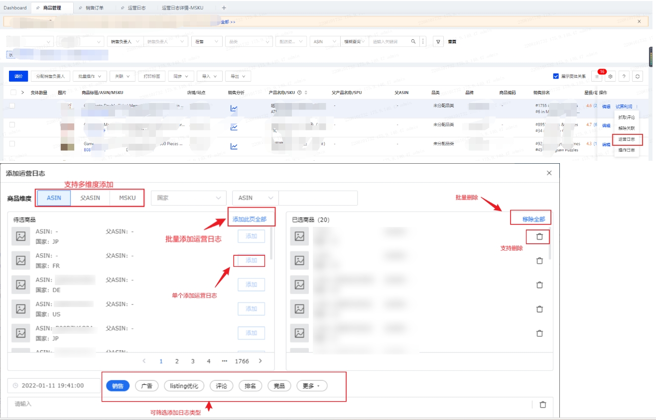The image size is (656, 420).
Task: Check the third product row checkbox
Action: point(12,144)
